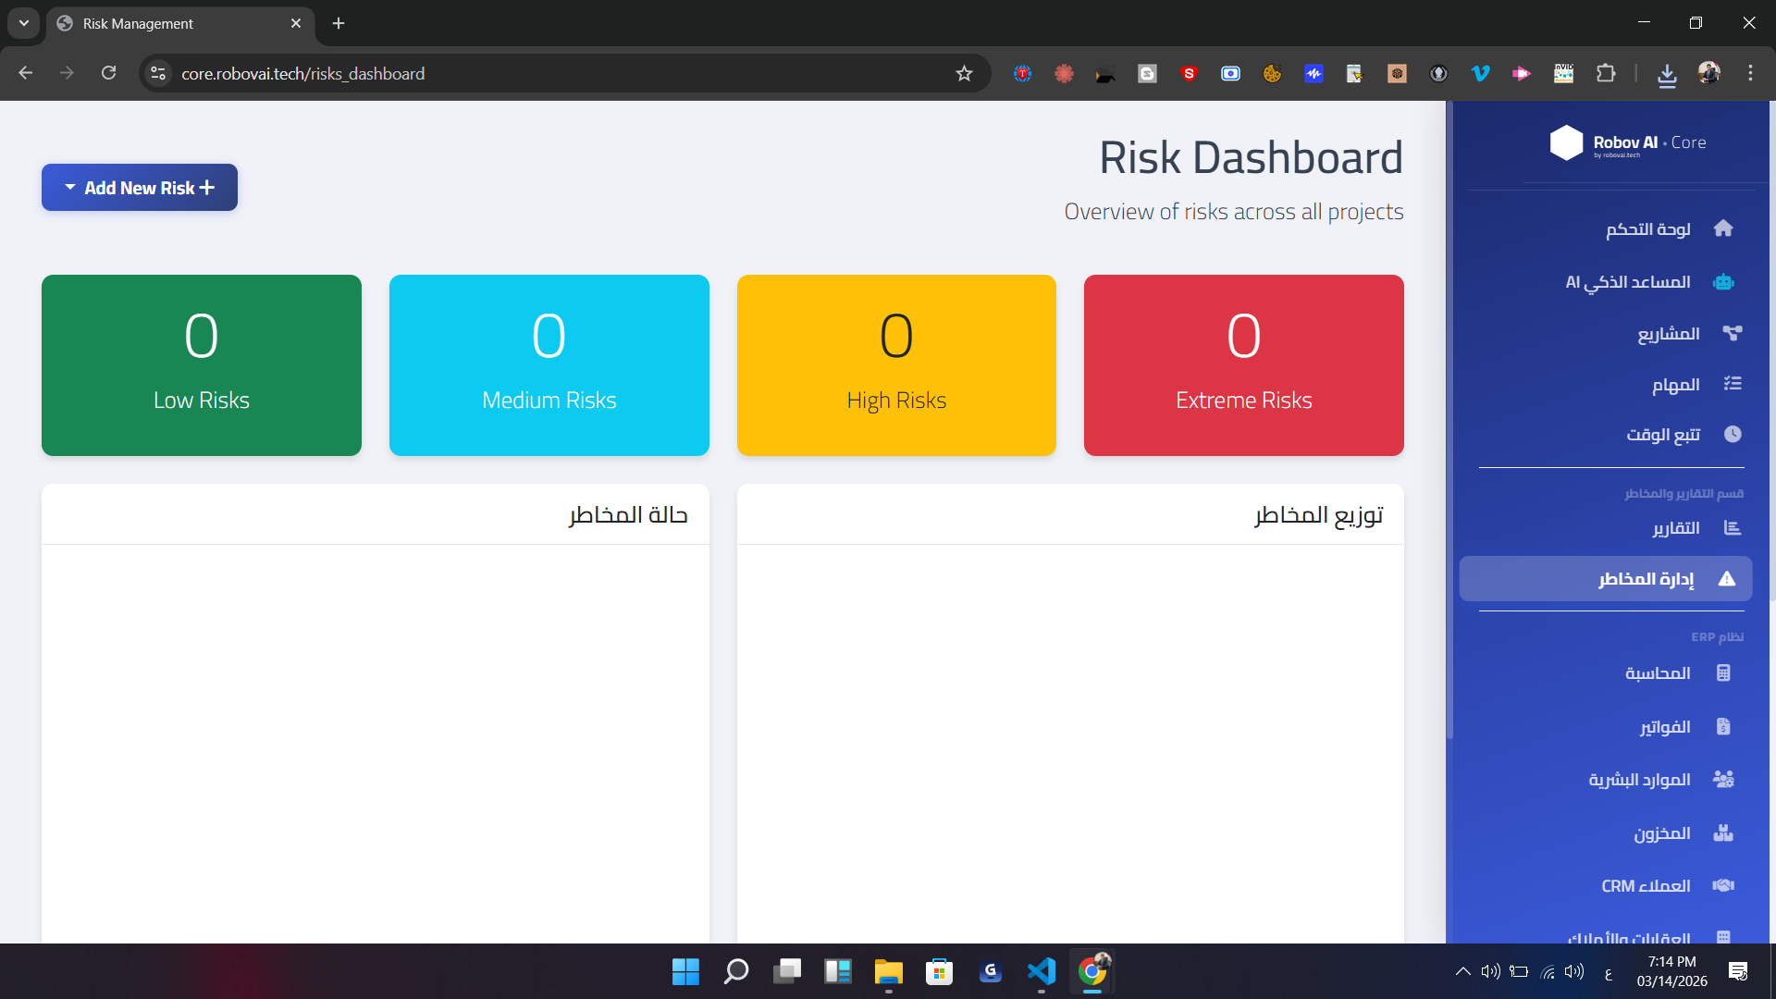Open the AI assistant robot icon
The image size is (1776, 999).
1722,282
